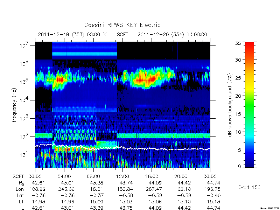Click the local time value 15.10
The image size is (280, 210).
184,202
